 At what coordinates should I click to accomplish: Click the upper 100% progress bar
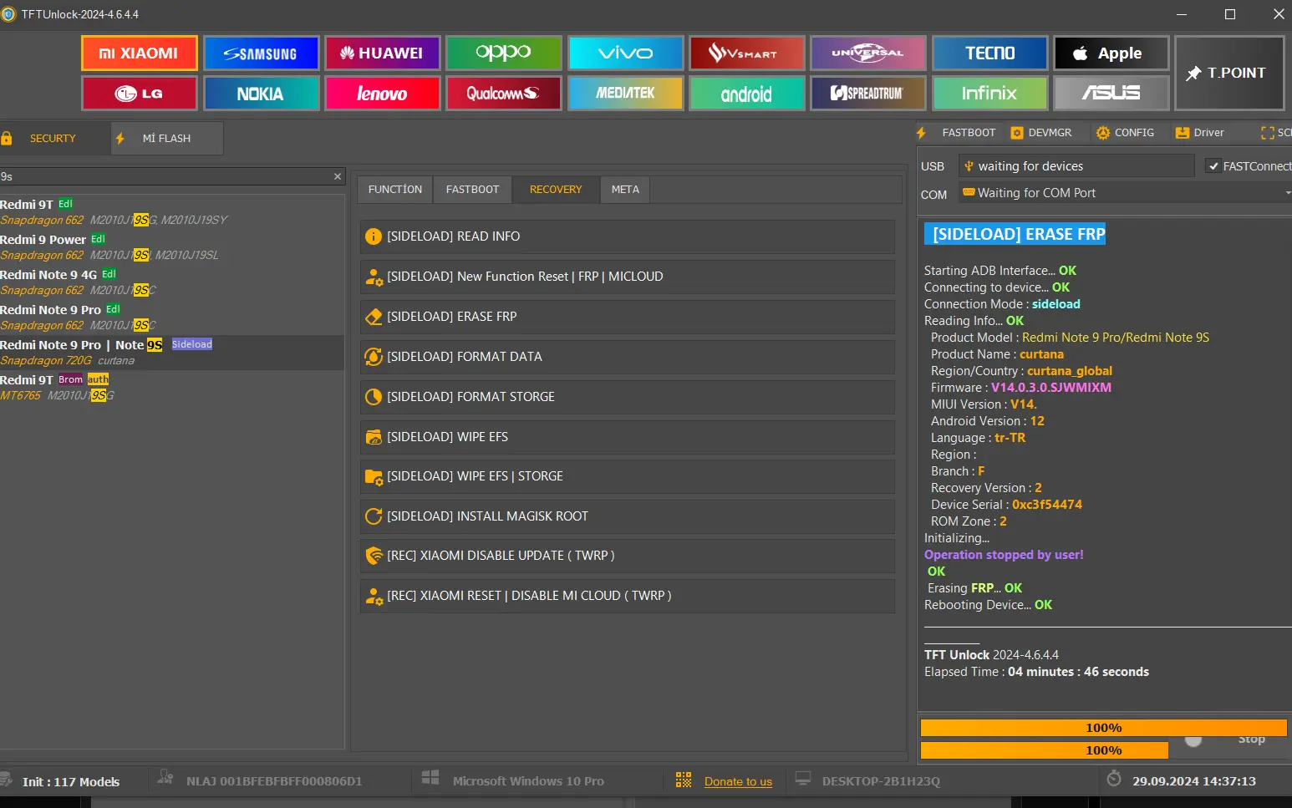click(1103, 728)
